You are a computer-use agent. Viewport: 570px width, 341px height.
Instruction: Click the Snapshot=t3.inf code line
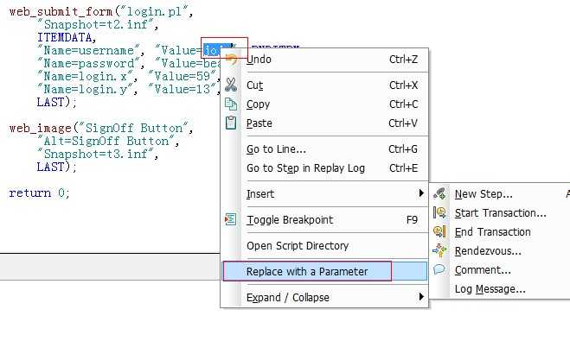tap(98, 155)
